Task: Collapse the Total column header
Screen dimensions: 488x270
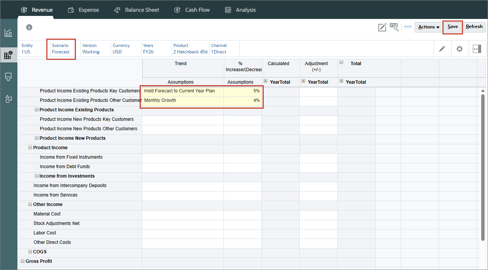Action: tap(342, 63)
